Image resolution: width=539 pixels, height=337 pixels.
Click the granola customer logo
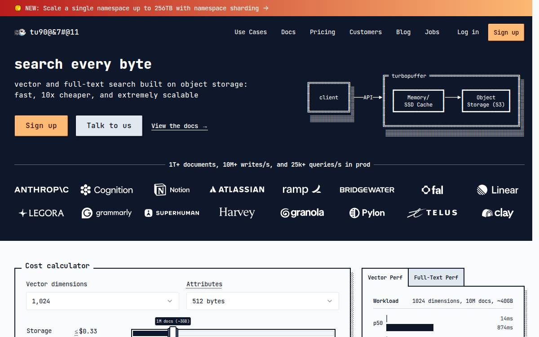[302, 213]
